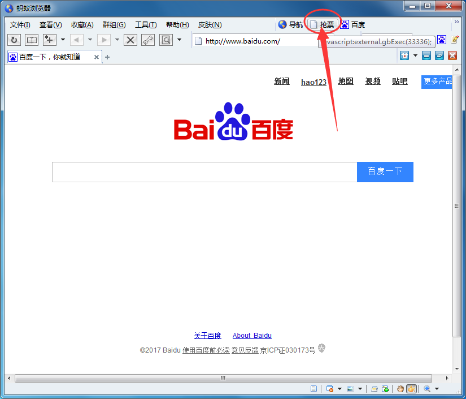Open the 意见反馈 link
This screenshot has height=399, width=466.
click(245, 350)
